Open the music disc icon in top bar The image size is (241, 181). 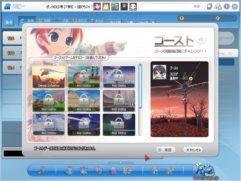coord(218,7)
